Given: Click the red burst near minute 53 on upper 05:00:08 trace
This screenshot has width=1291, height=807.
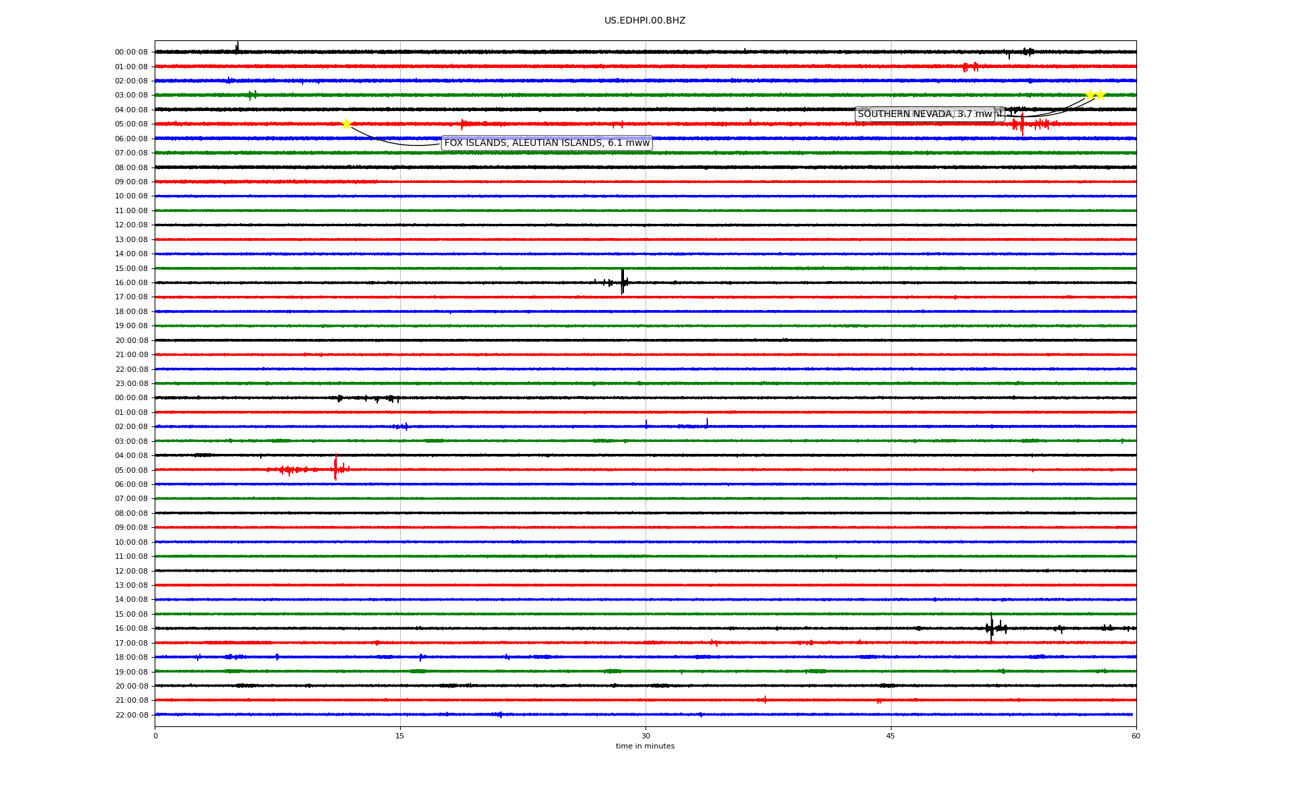Looking at the screenshot, I should (1022, 124).
